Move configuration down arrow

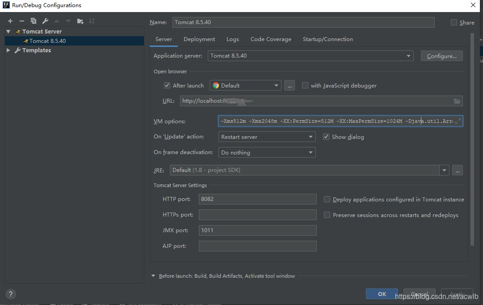tap(68, 21)
